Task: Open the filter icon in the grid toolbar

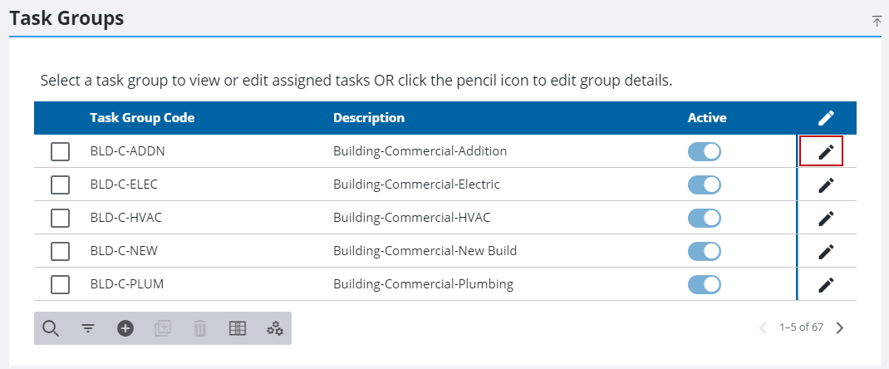Action: [x=88, y=329]
